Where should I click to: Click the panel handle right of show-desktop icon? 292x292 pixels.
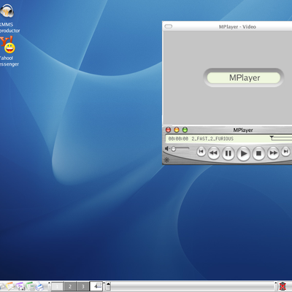click(108, 286)
